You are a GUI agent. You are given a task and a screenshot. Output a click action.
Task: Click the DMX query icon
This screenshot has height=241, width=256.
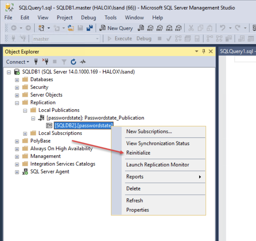(160, 28)
